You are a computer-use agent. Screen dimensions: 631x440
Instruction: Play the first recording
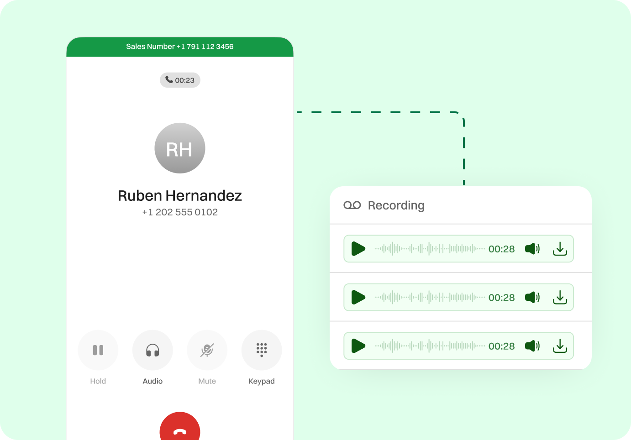coord(358,249)
